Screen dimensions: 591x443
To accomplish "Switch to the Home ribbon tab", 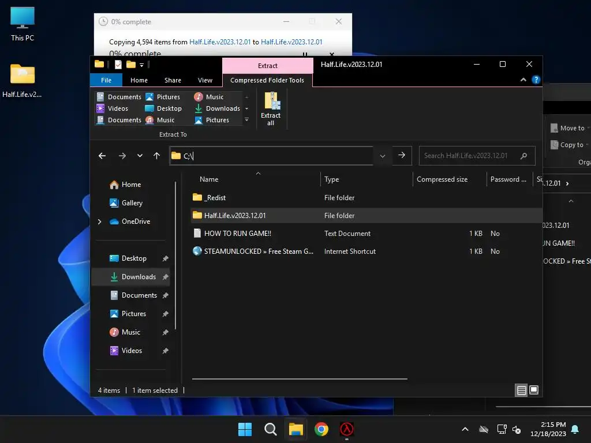I will pos(139,80).
